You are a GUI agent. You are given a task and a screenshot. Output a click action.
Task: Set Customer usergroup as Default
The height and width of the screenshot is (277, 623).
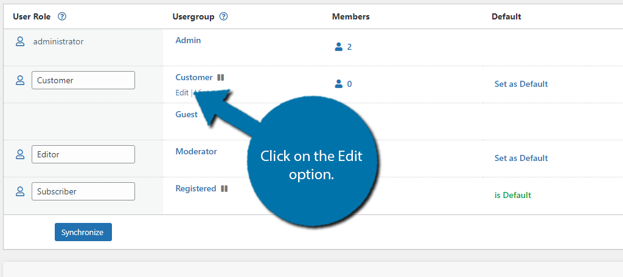[x=521, y=84]
